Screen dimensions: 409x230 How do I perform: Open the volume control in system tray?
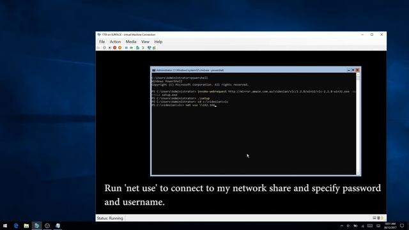click(x=348, y=226)
